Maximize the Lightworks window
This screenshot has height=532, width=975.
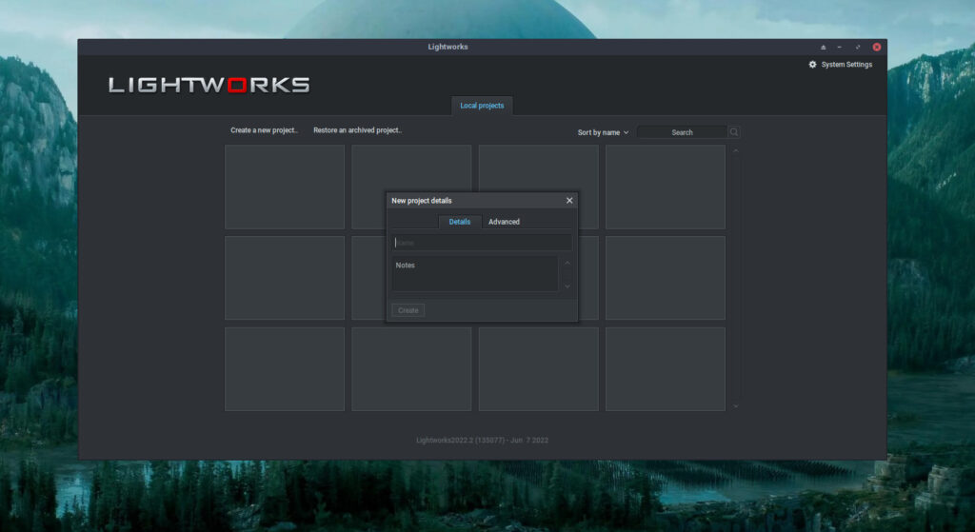(858, 48)
